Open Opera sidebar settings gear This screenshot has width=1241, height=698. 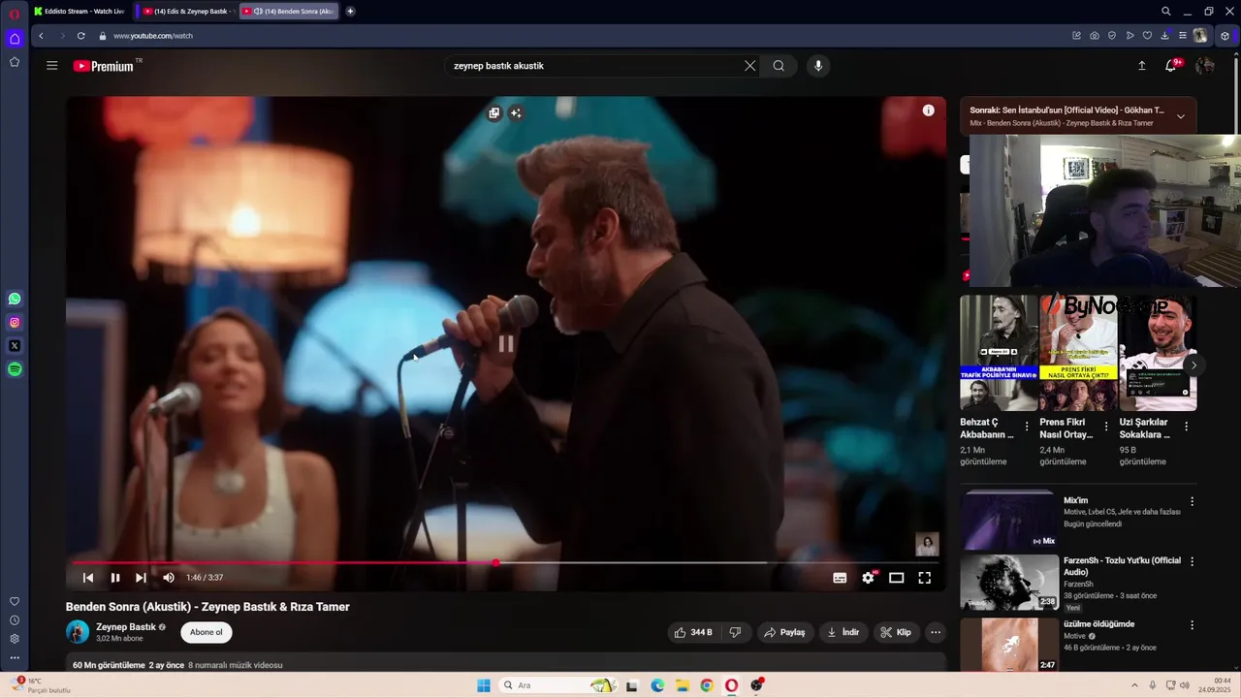click(15, 639)
